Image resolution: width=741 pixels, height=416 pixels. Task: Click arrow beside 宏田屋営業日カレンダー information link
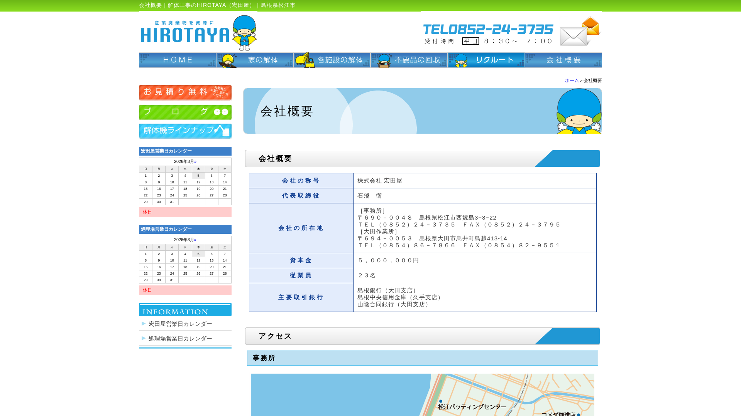(144, 324)
